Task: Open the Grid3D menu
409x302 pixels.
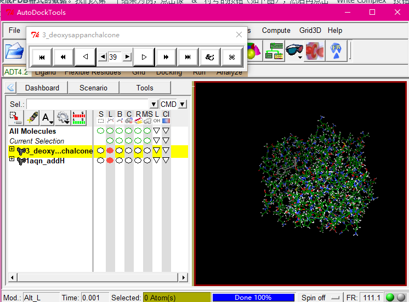Action: pyautogui.click(x=310, y=30)
